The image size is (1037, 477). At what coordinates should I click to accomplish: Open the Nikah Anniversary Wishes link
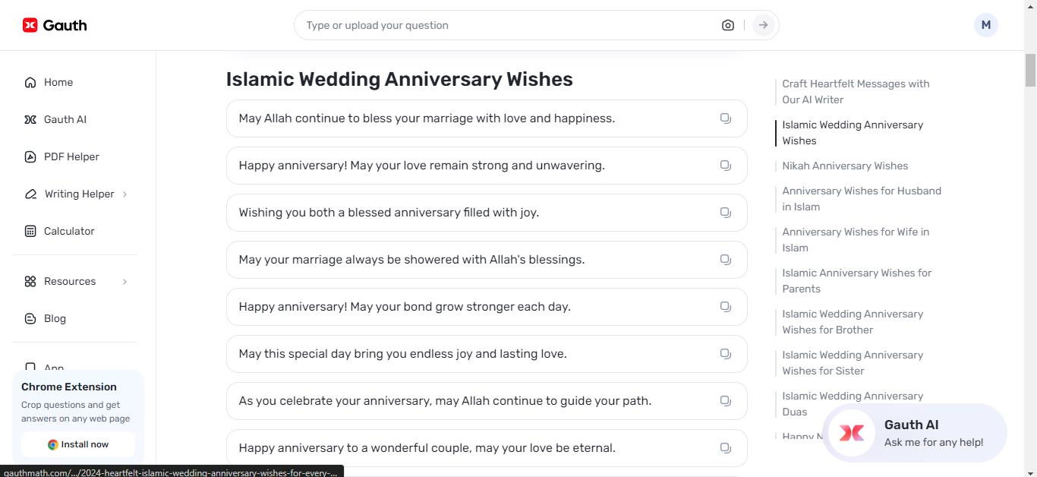[844, 166]
